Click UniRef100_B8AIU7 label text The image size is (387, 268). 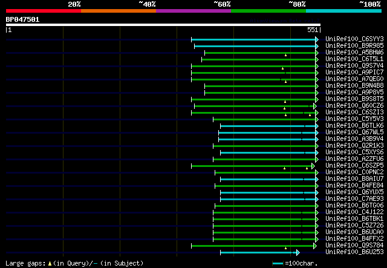(354, 179)
